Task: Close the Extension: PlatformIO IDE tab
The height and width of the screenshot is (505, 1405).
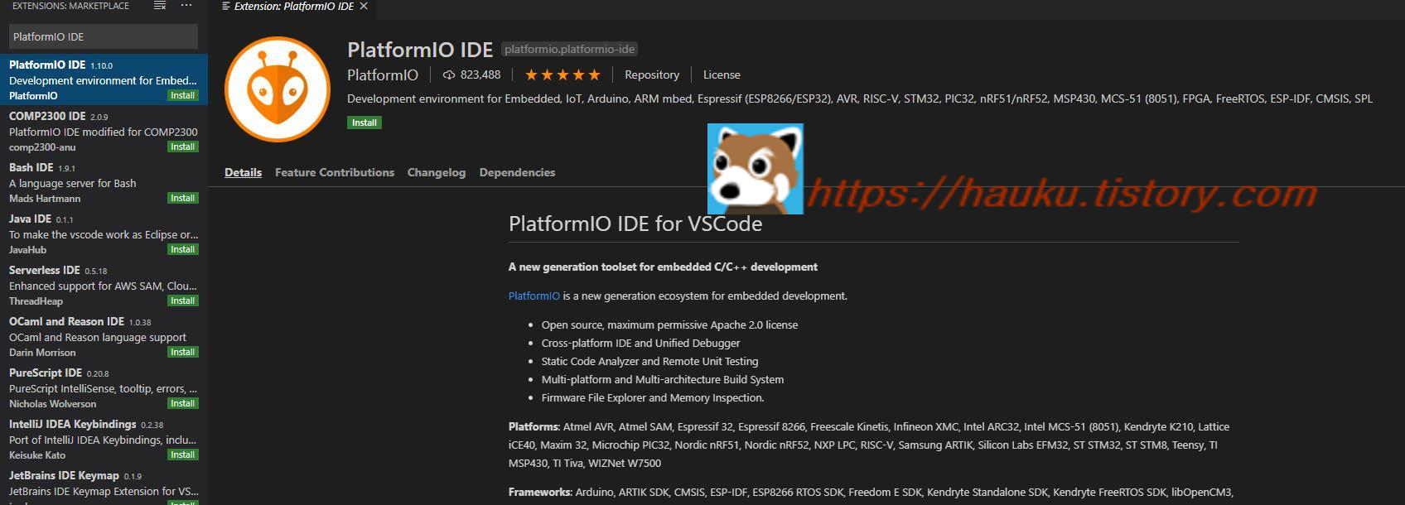Action: coord(364,6)
